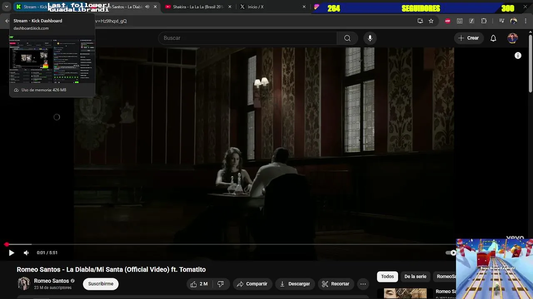Open Recortar clip tool
Screen dimensions: 533x299
click(336, 284)
